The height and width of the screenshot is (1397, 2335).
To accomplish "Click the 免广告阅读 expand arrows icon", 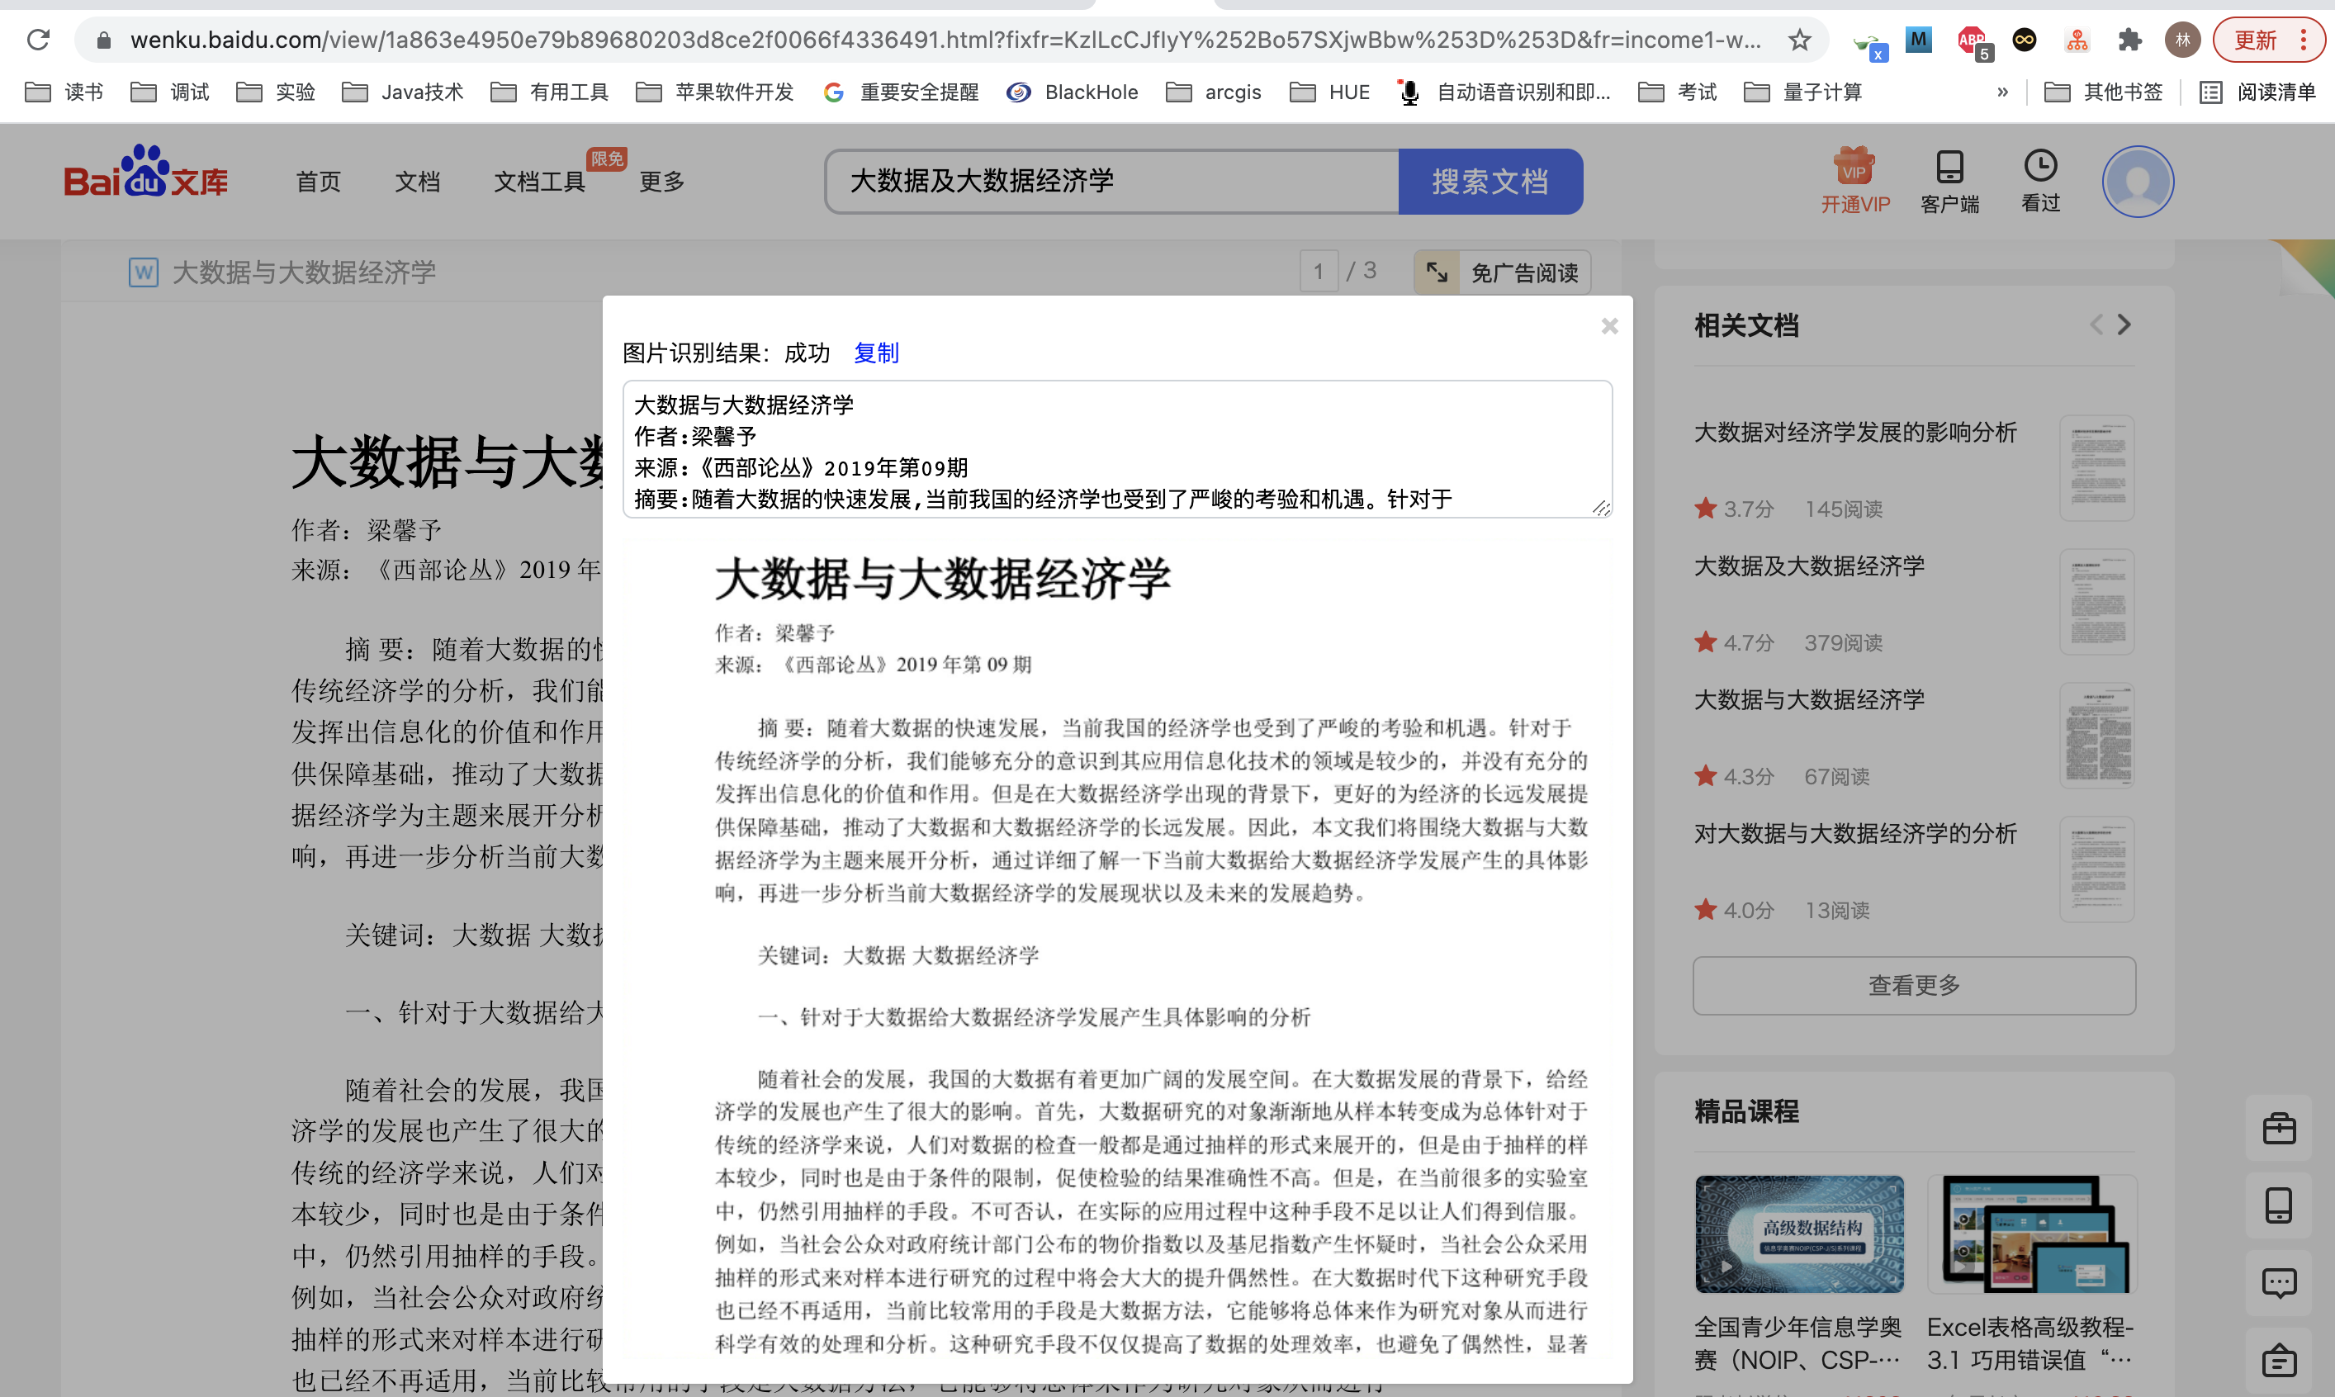I will (x=1437, y=272).
